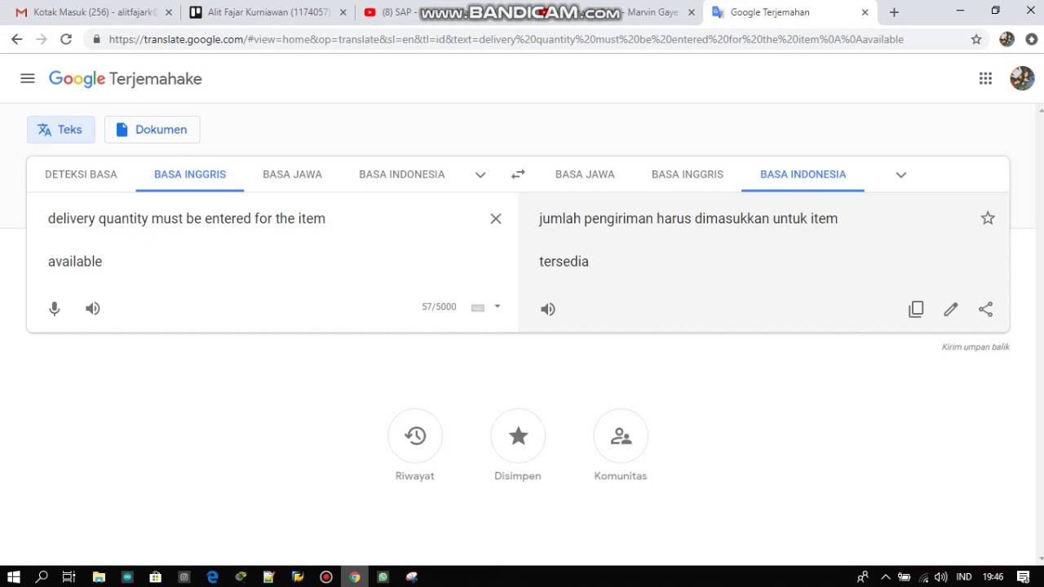The width and height of the screenshot is (1044, 587).
Task: Select Basa Inggris target tab
Action: [688, 174]
